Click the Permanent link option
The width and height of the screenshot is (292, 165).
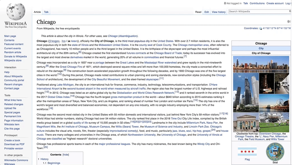click(13, 117)
